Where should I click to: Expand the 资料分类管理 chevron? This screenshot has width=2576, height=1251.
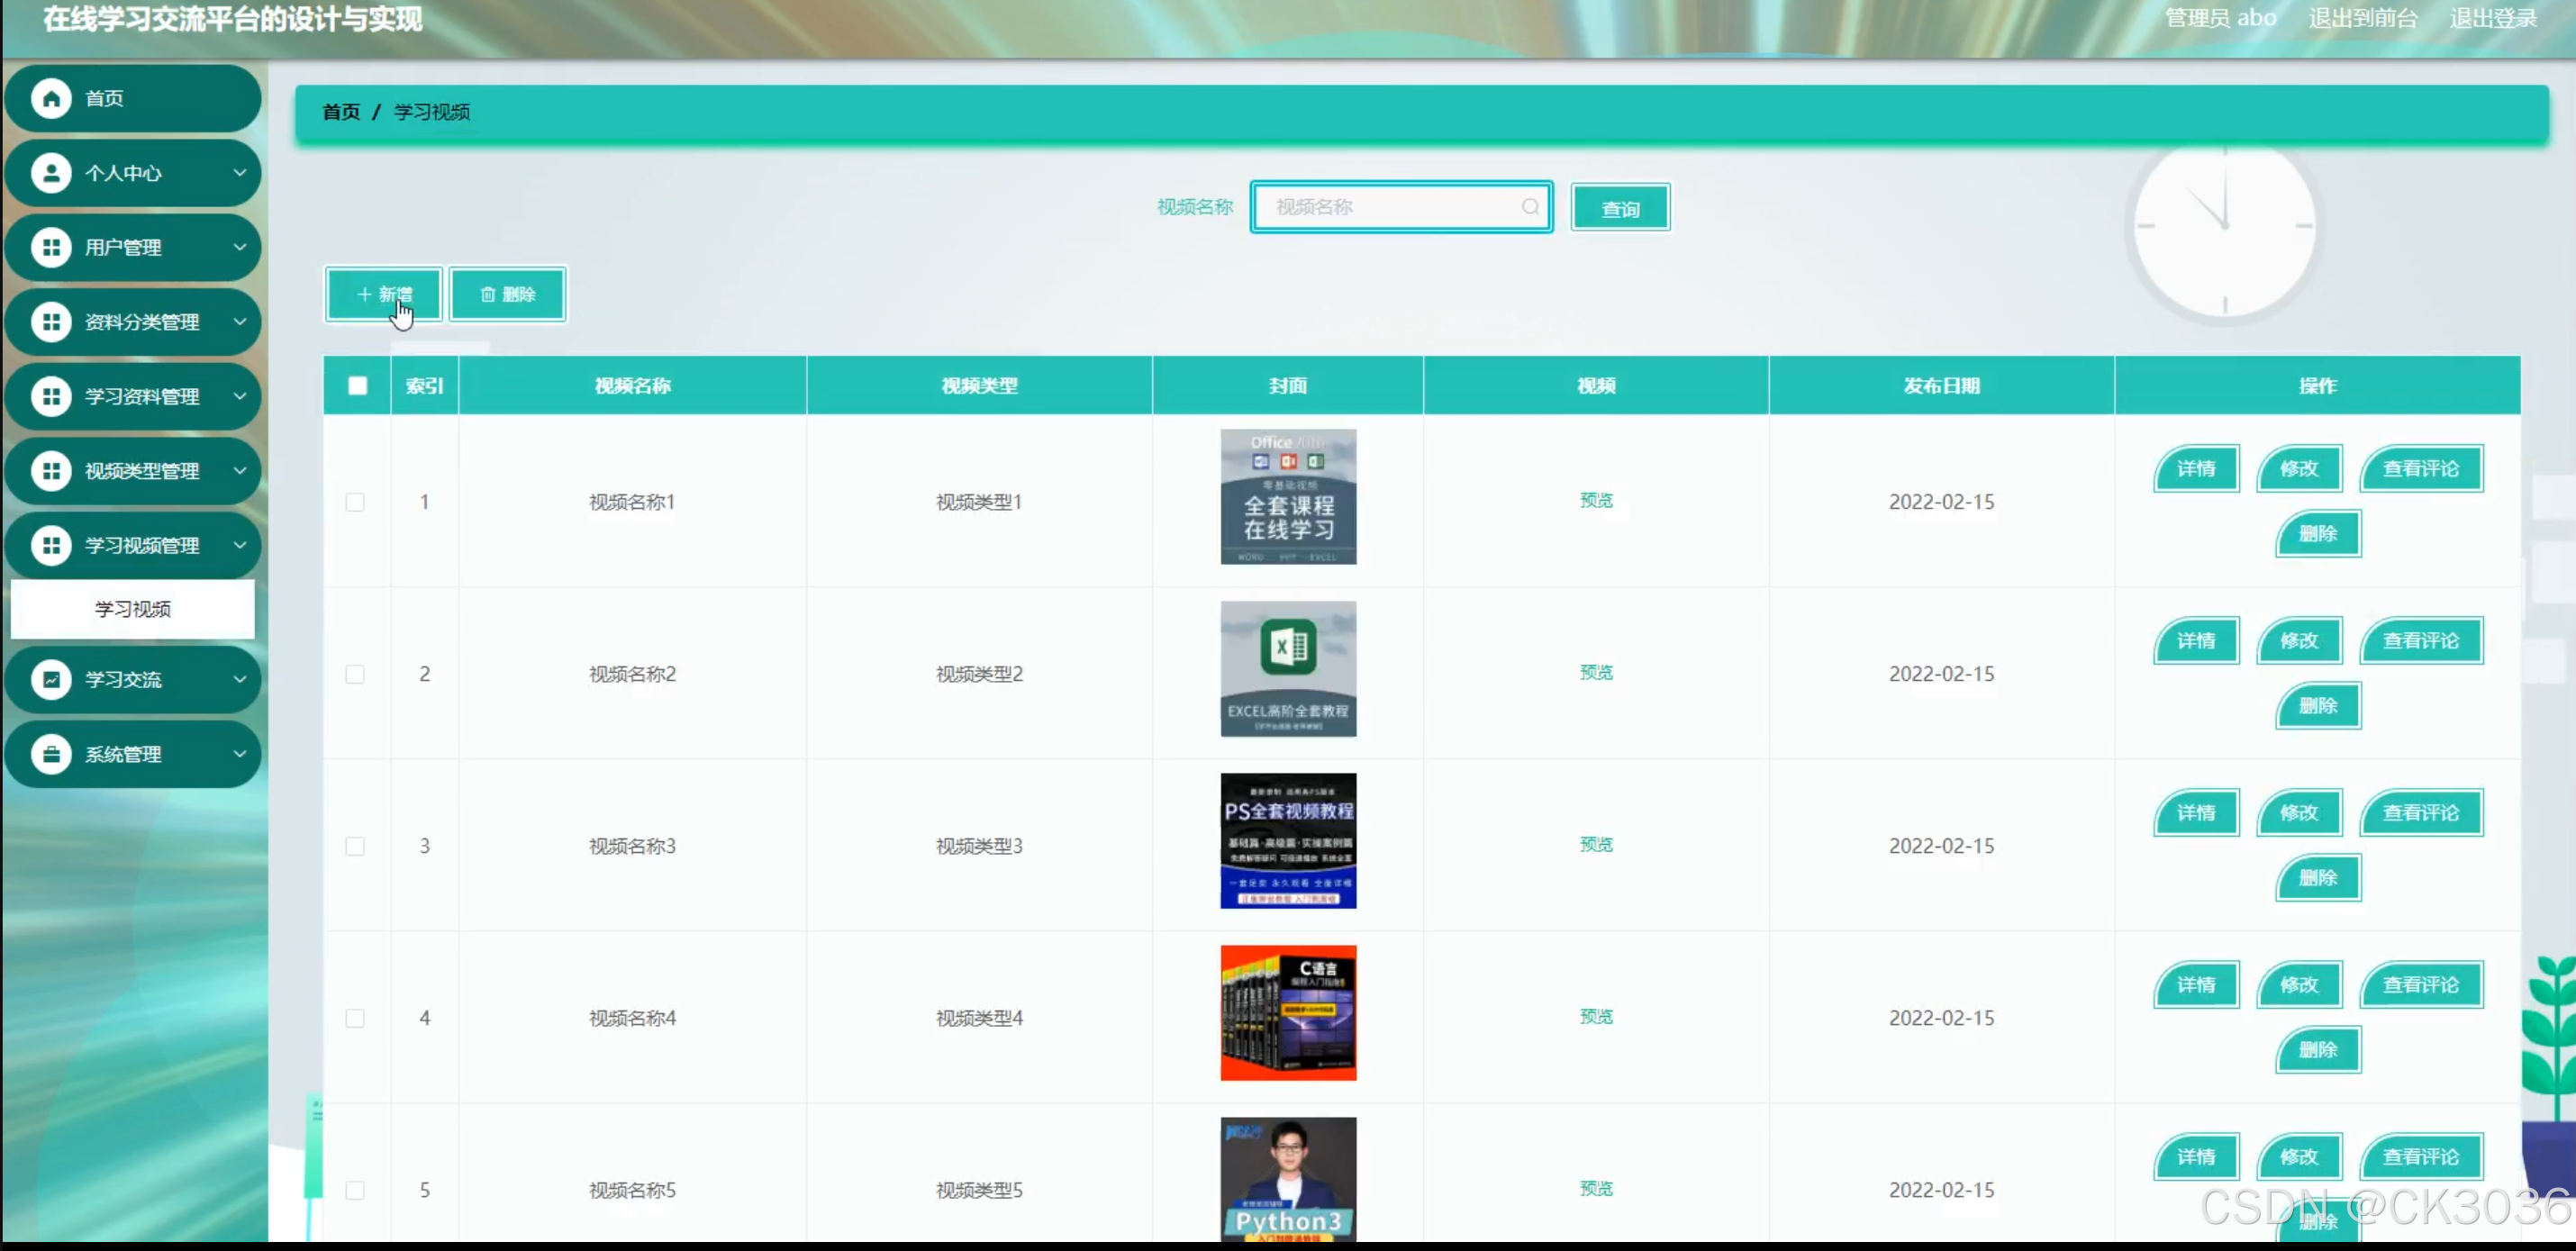(240, 322)
